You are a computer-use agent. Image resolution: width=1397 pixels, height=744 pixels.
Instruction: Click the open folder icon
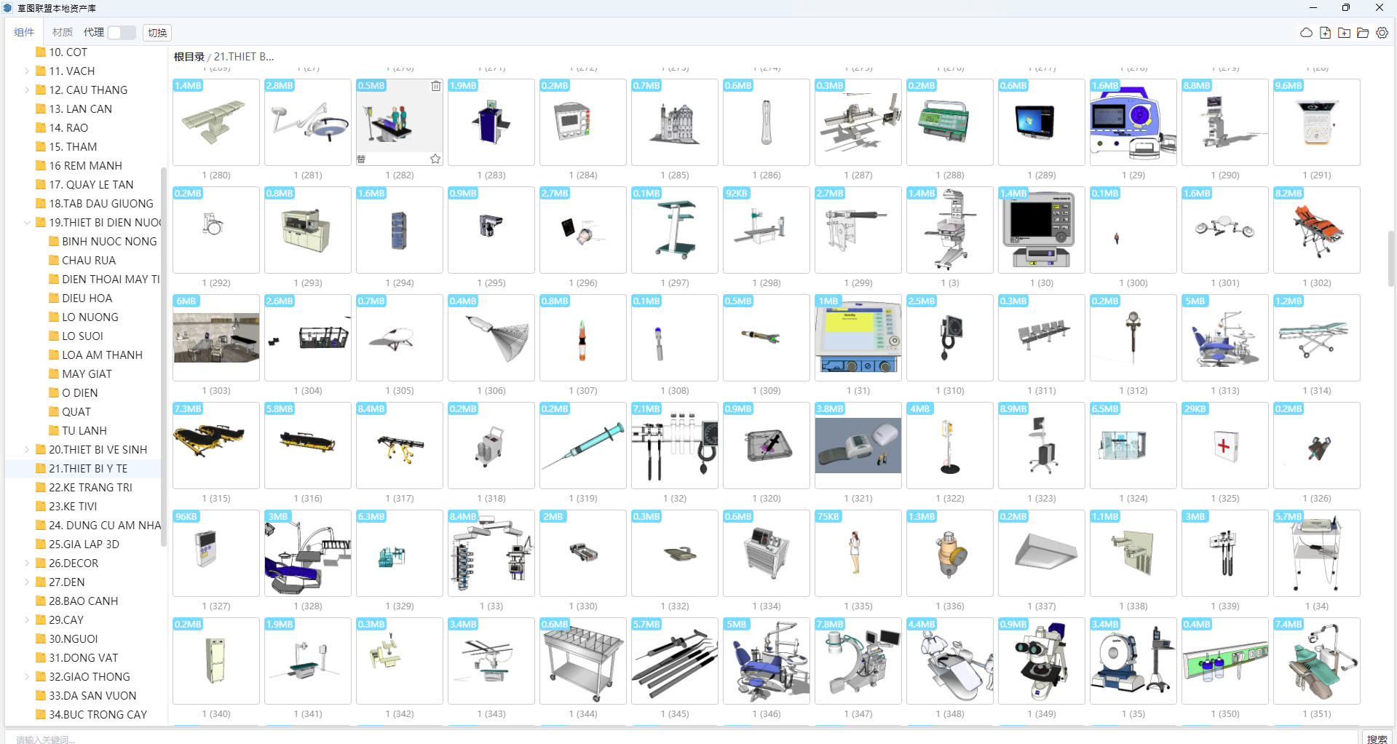point(1363,33)
